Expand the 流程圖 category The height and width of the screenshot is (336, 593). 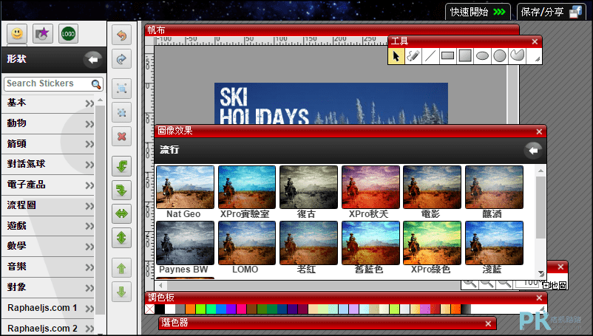tap(48, 205)
